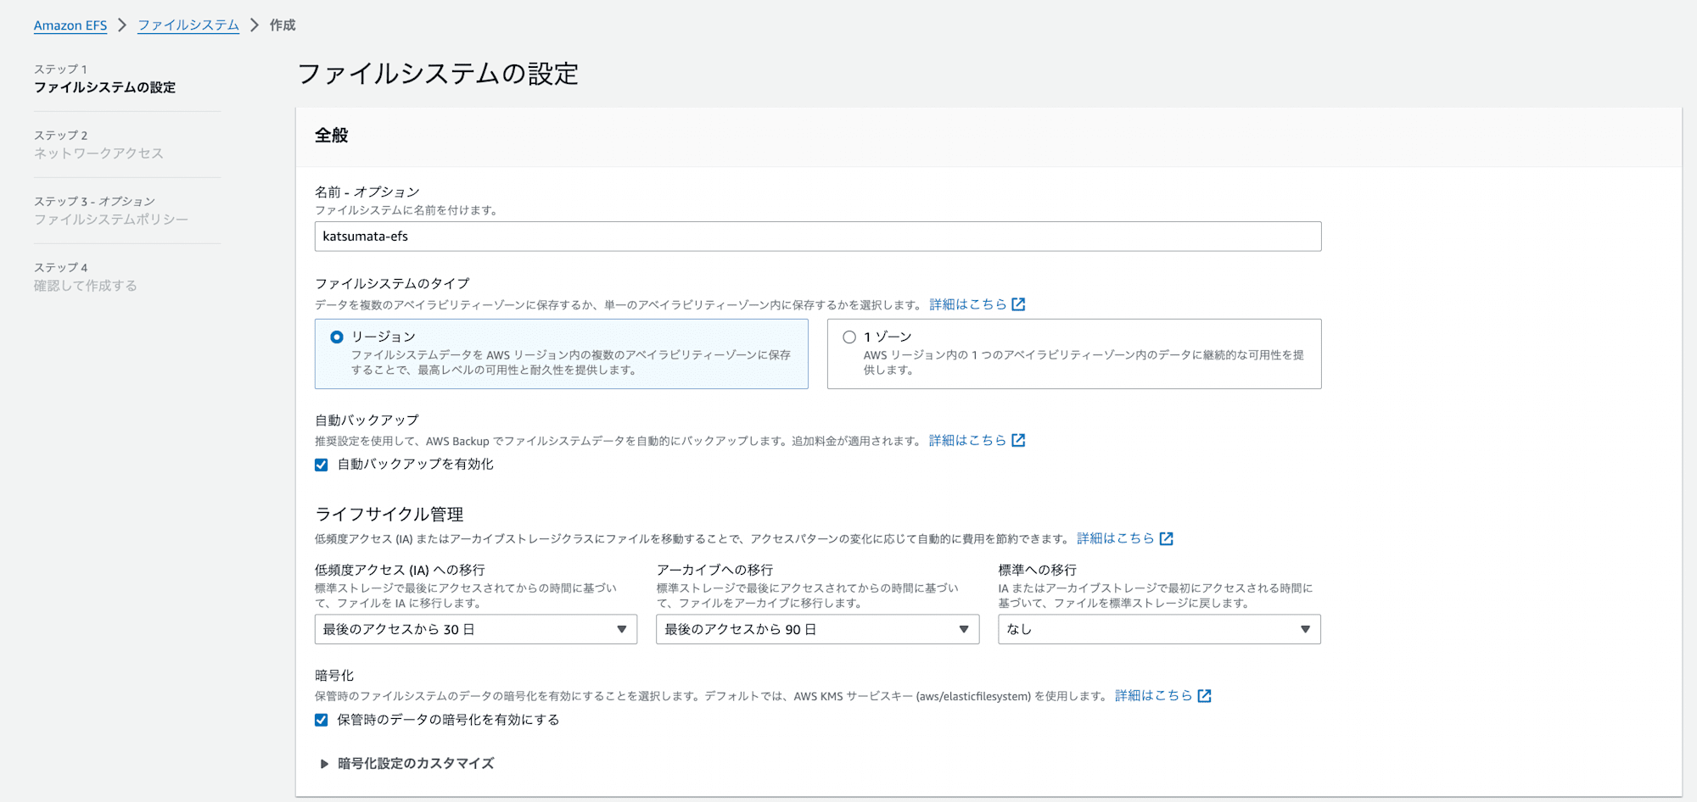This screenshot has width=1697, height=802.
Task: Click external-link icon beside encryption description
Action: click(1205, 696)
